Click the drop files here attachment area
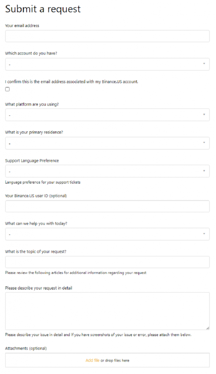The height and width of the screenshot is (374, 216). point(107,360)
